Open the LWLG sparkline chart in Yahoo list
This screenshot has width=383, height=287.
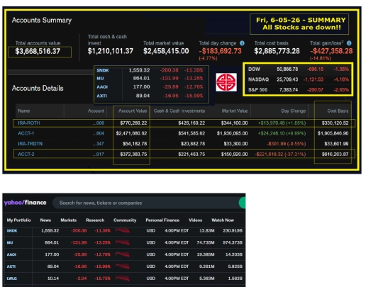pyautogui.click(x=123, y=278)
